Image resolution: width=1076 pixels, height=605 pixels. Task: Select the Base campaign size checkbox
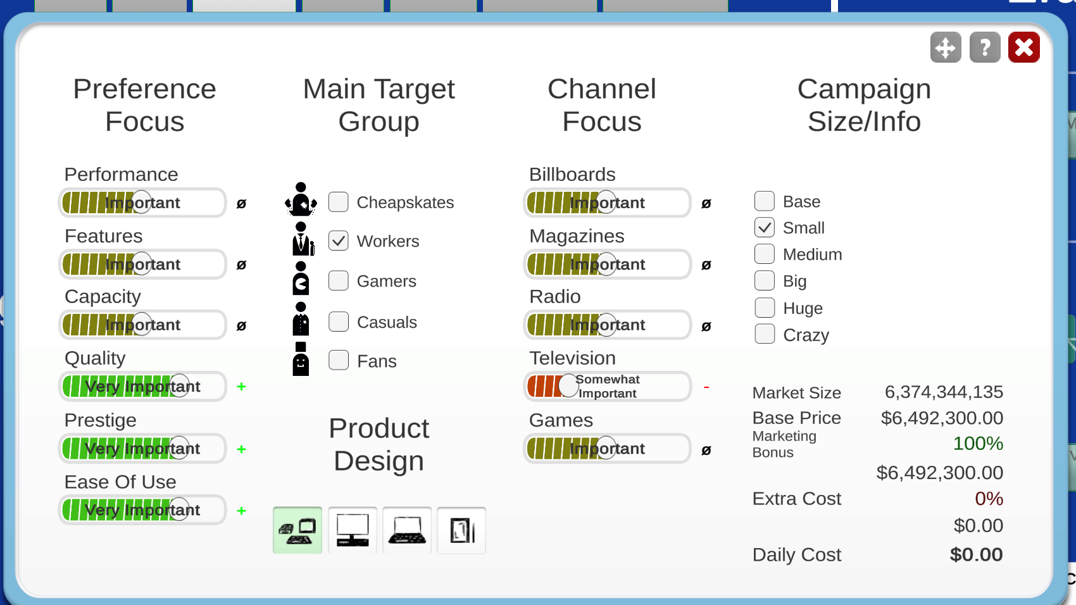[765, 201]
